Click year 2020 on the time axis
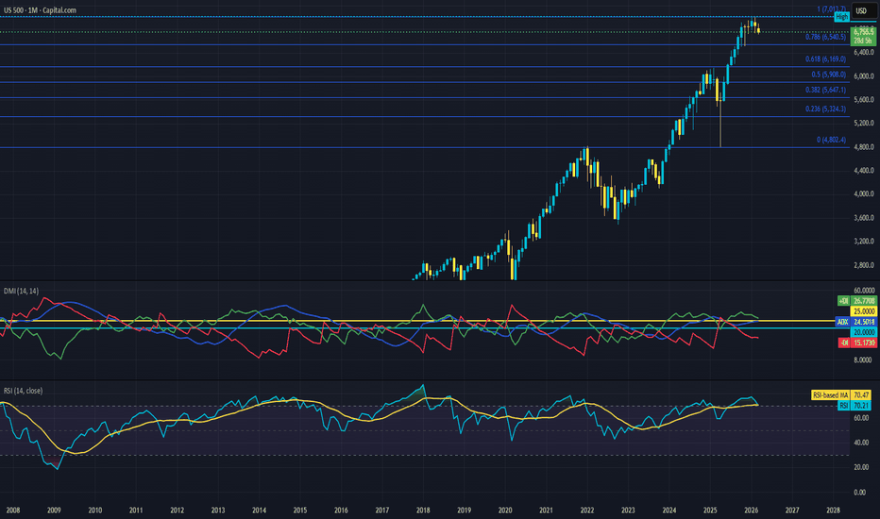This screenshot has height=519, width=880. [x=505, y=511]
